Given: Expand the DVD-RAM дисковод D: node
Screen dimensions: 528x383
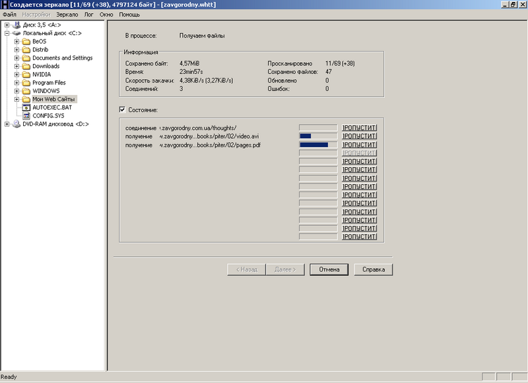Looking at the screenshot, I should pyautogui.click(x=7, y=124).
